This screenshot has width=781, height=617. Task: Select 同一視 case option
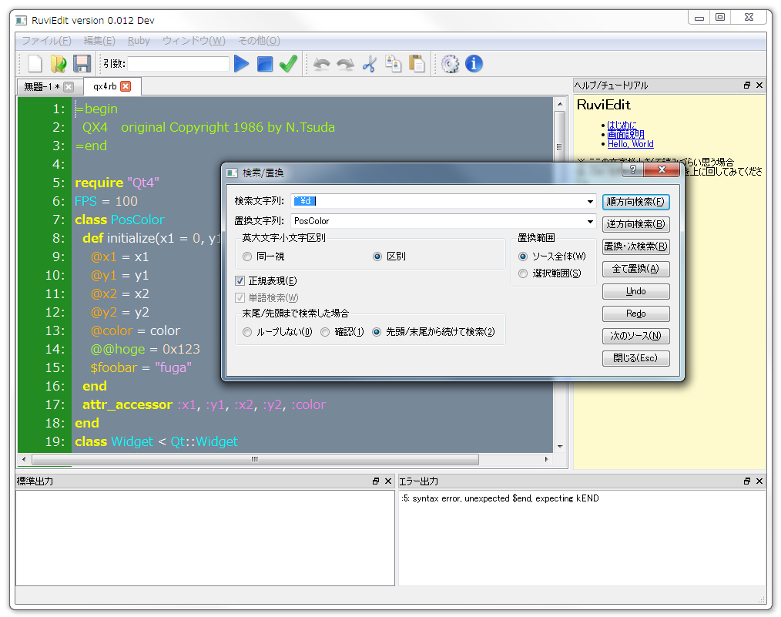[x=263, y=257]
